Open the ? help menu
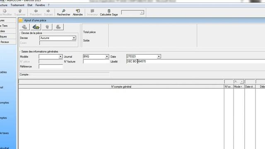Viewport: 265px width, 149px height. click(49, 5)
